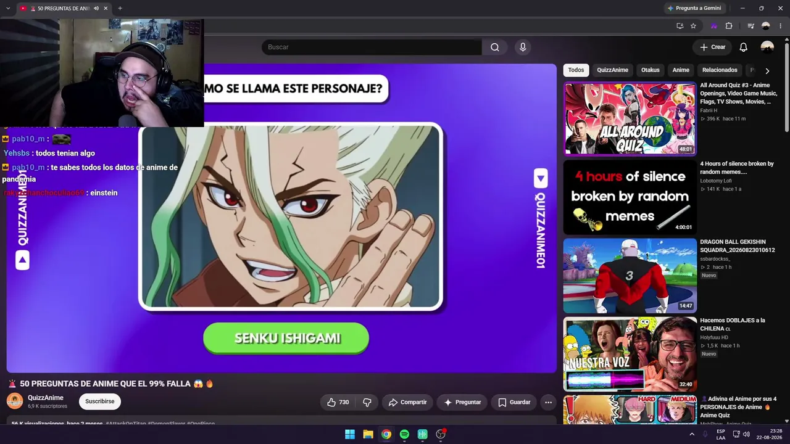Click the video title 50 PREGUNTAS DE ANIME
The image size is (790, 444).
(x=111, y=384)
